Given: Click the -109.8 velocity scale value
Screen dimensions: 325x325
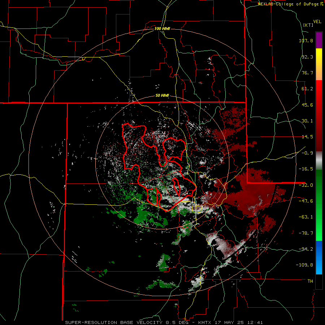Looking at the screenshot, I should coord(304,265).
